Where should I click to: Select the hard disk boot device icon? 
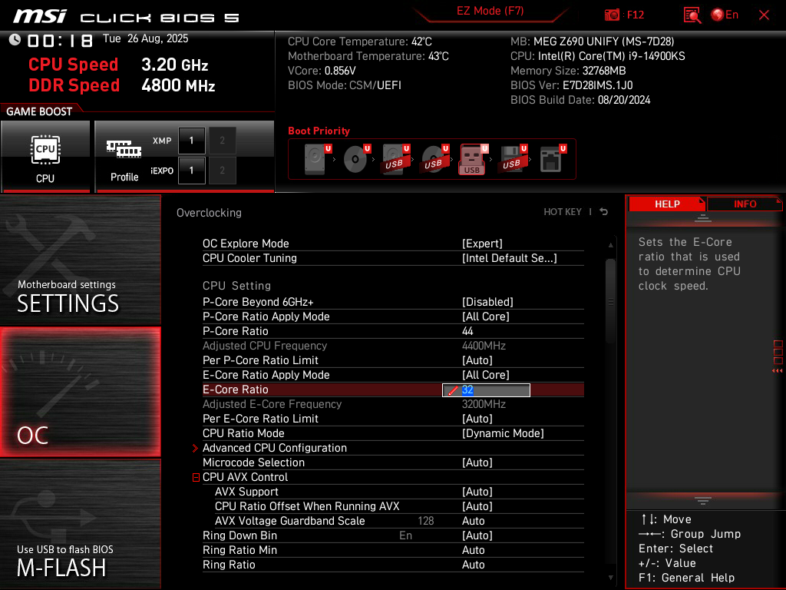318,159
